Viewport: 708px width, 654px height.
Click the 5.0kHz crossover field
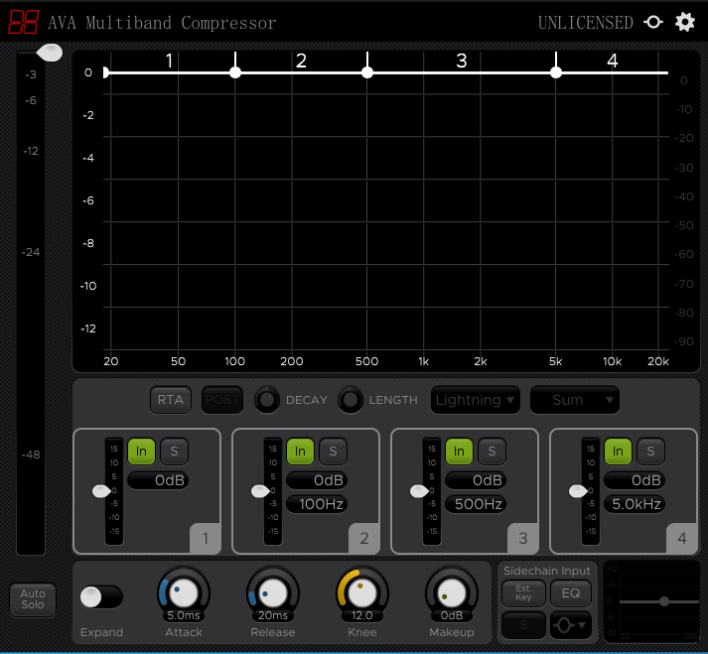click(x=635, y=504)
